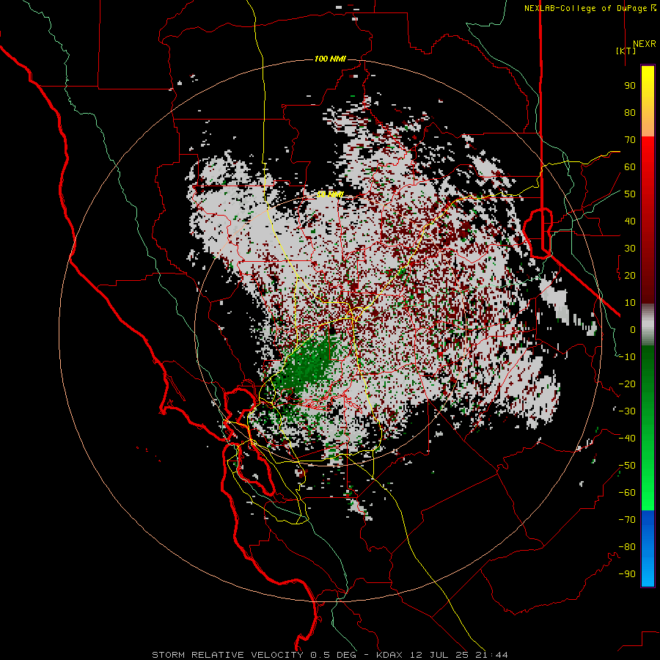Click the 0 value on the velocity scale
Image resolution: width=660 pixels, height=660 pixels.
tap(633, 330)
